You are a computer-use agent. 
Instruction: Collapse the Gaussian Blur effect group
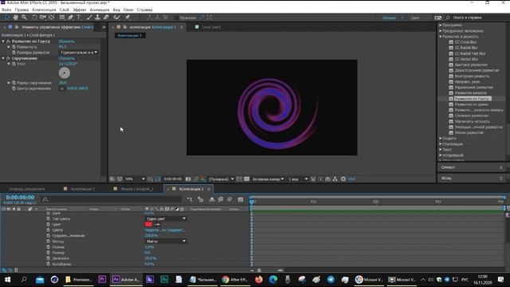pos(3,41)
